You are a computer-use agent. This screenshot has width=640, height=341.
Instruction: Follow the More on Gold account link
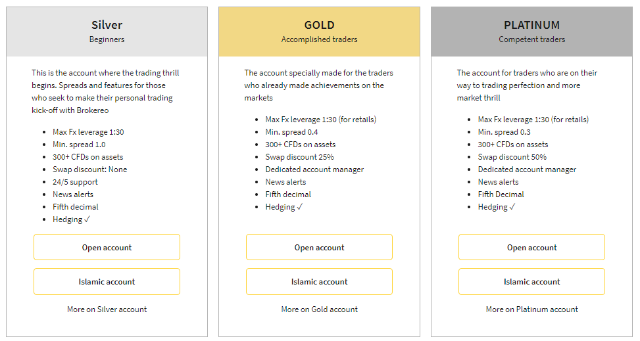tap(319, 309)
